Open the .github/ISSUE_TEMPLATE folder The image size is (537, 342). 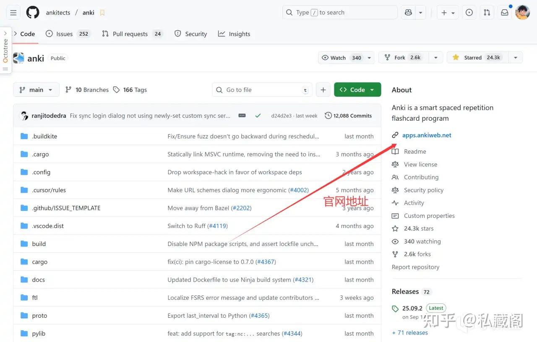pos(66,208)
